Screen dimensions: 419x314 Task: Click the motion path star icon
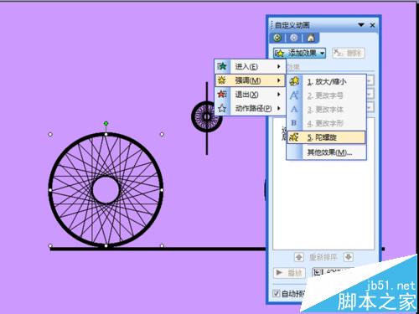[222, 108]
